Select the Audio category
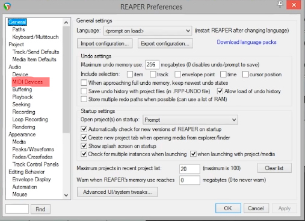 point(15,67)
